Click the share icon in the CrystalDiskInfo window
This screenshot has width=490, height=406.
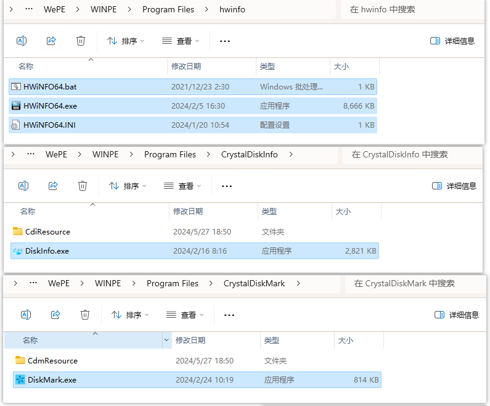53,186
